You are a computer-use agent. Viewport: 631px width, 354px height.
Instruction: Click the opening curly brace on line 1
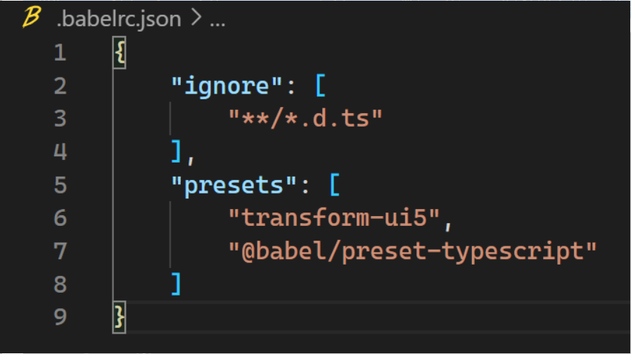coord(119,53)
